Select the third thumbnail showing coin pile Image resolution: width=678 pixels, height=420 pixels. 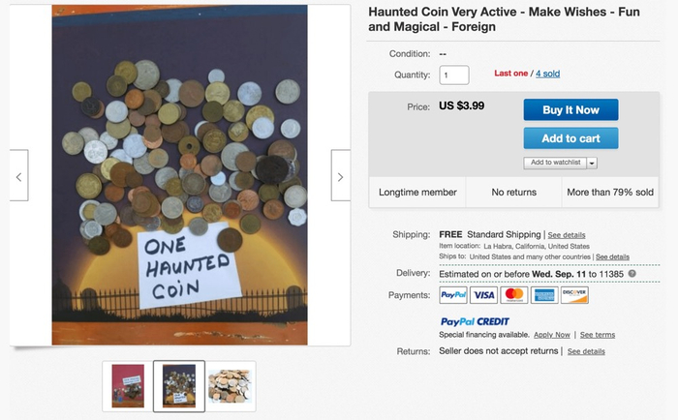tap(231, 385)
